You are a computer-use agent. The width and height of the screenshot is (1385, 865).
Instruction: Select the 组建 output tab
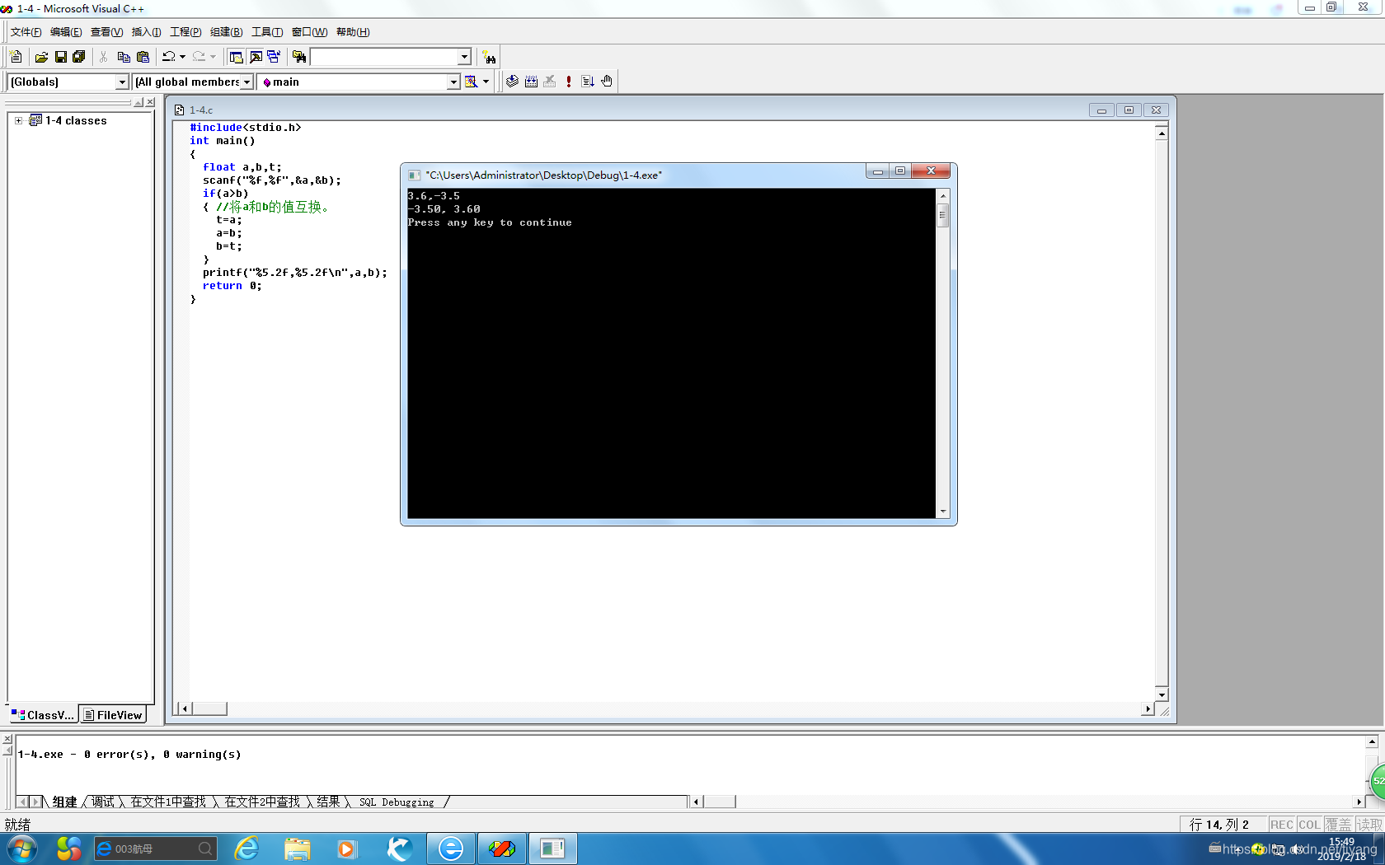(x=64, y=802)
